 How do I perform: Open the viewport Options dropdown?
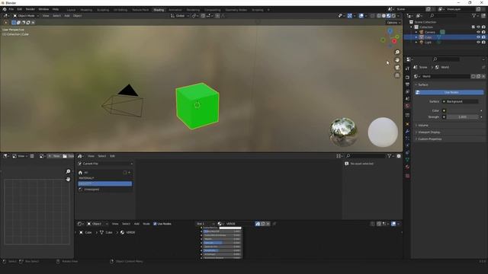(393, 23)
